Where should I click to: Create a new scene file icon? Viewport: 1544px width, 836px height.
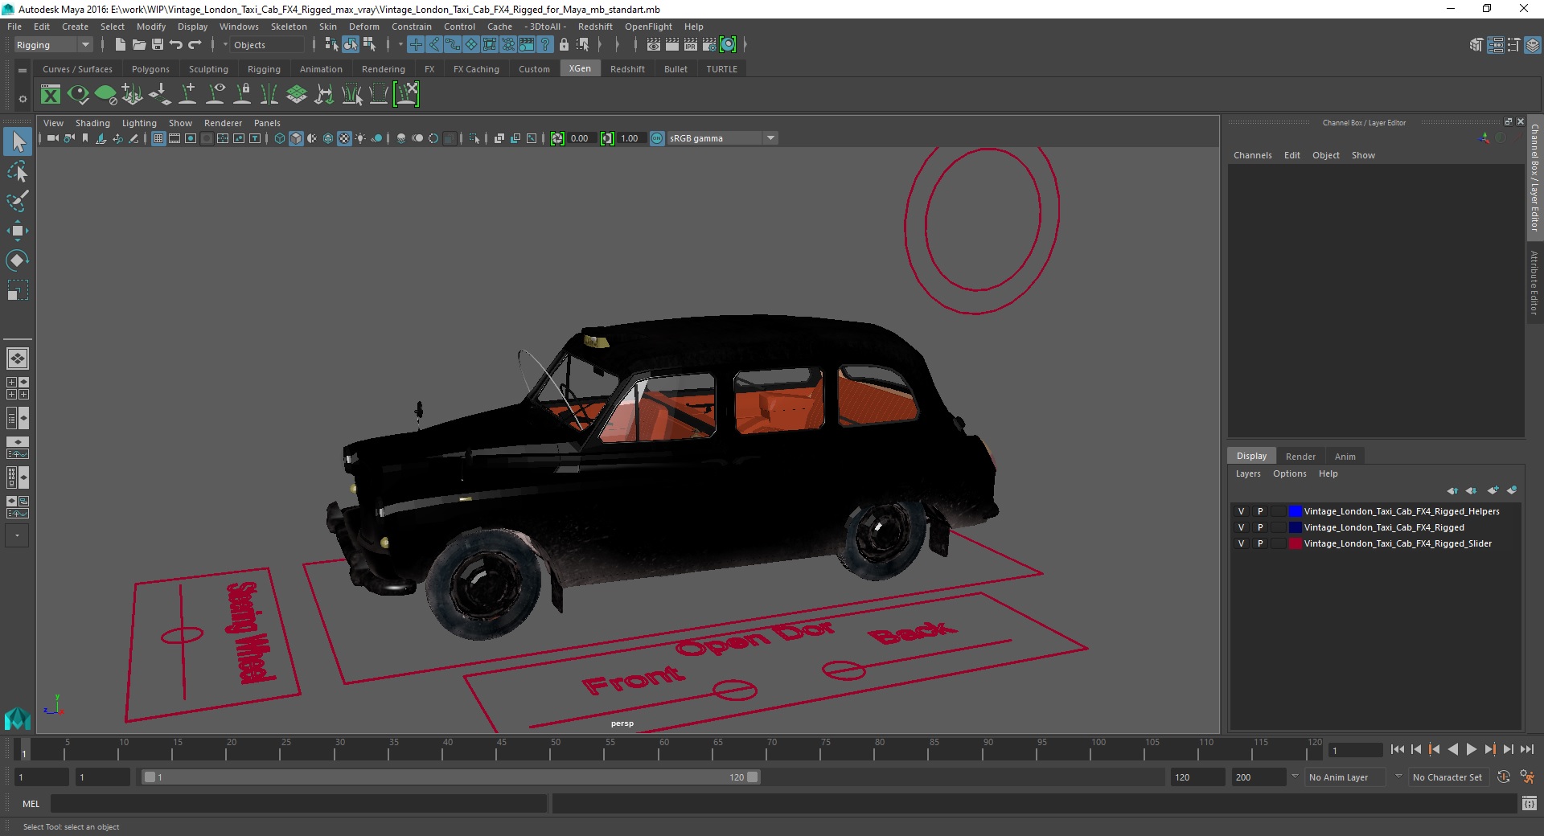pos(120,45)
